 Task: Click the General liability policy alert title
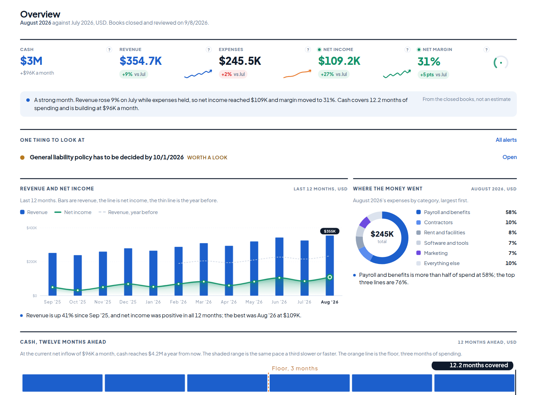(x=107, y=157)
